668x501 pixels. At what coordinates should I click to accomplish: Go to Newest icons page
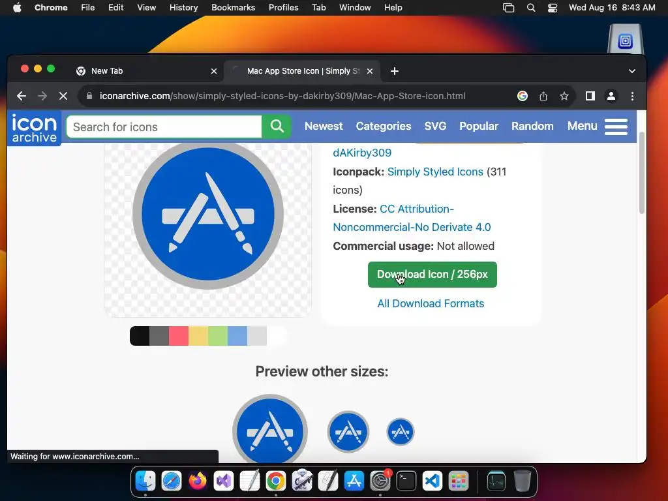point(324,127)
